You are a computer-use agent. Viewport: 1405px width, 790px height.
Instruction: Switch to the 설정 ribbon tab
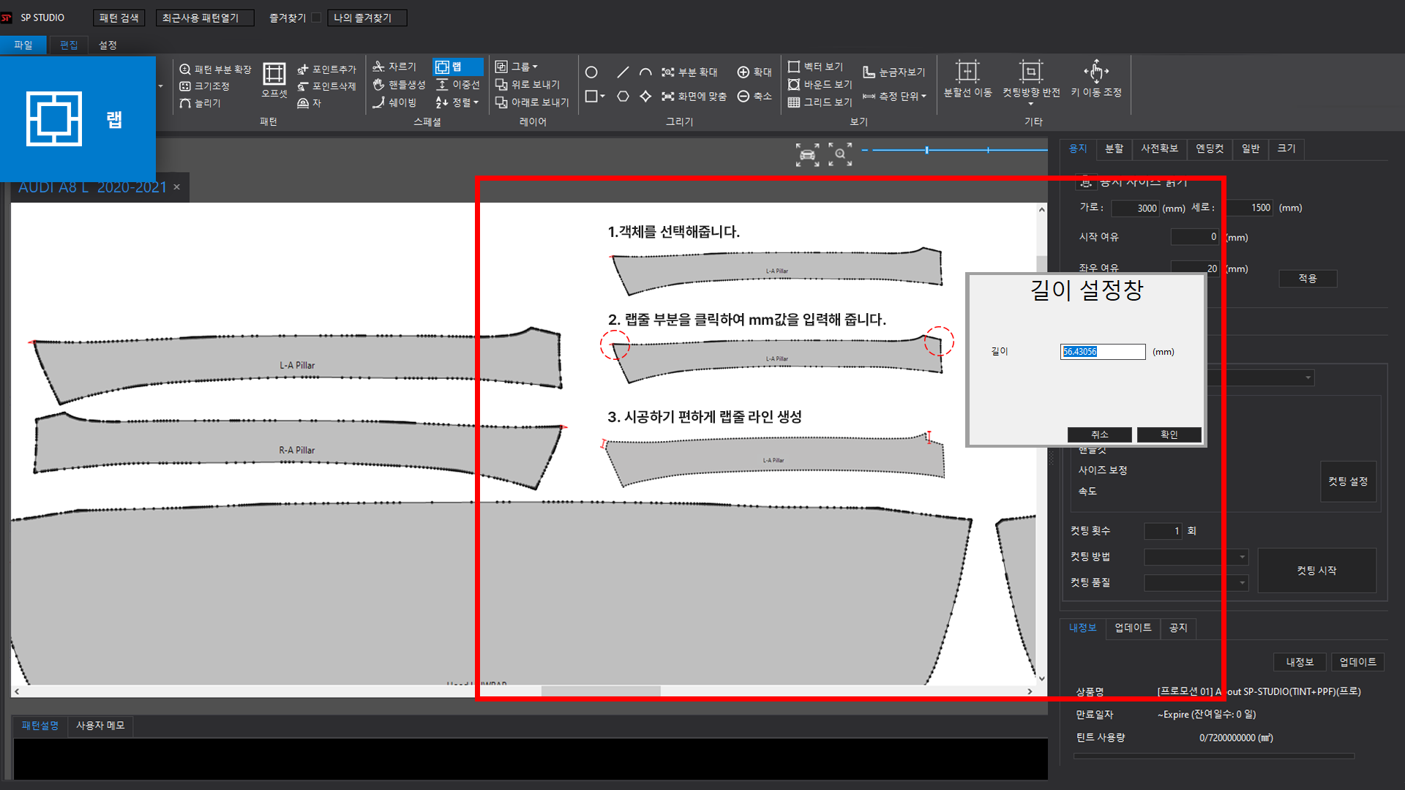click(x=108, y=45)
